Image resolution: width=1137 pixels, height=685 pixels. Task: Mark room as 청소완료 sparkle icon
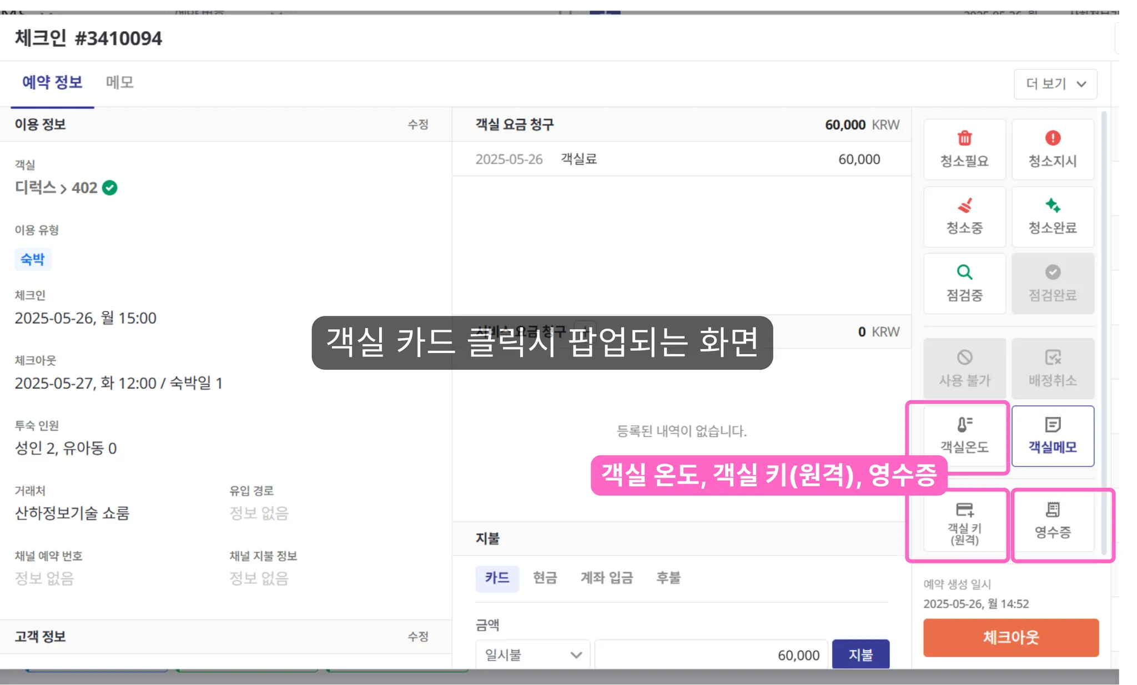(x=1052, y=216)
